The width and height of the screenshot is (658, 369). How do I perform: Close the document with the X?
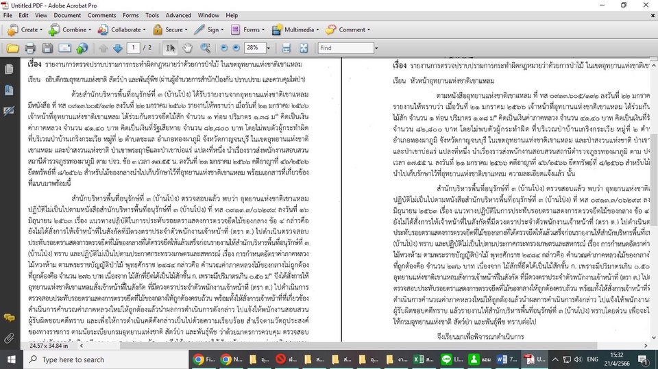coord(653,16)
